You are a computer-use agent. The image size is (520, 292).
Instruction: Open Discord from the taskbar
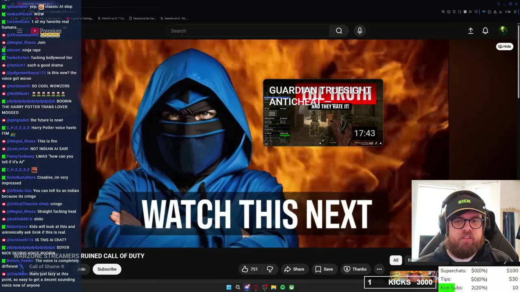[247, 287]
